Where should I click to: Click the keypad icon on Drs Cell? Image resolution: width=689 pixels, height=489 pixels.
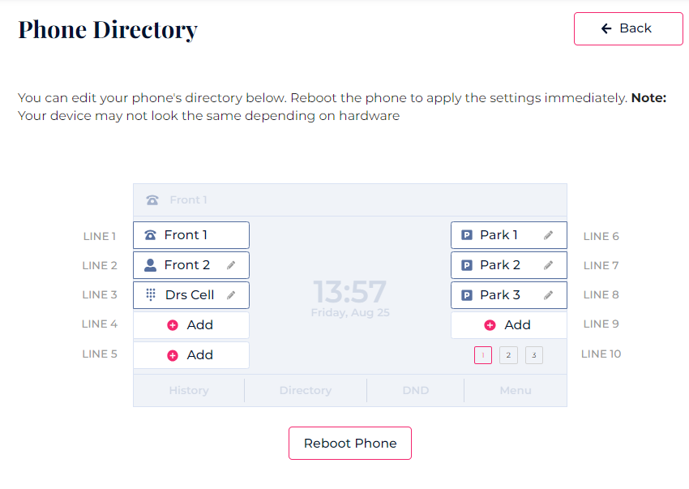(x=151, y=295)
